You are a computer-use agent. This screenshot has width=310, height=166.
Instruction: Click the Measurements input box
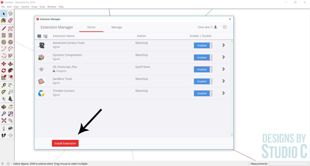pos(289,164)
